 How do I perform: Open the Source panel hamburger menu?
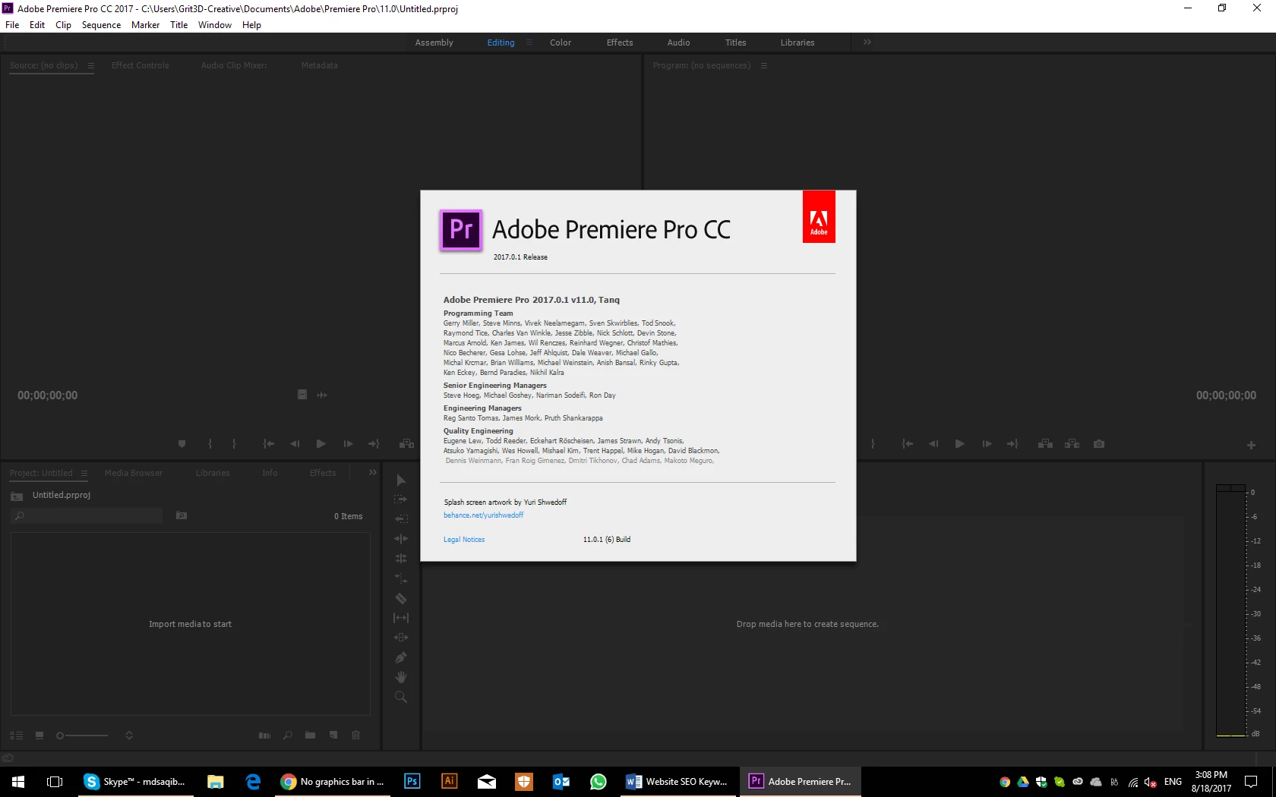click(x=91, y=66)
